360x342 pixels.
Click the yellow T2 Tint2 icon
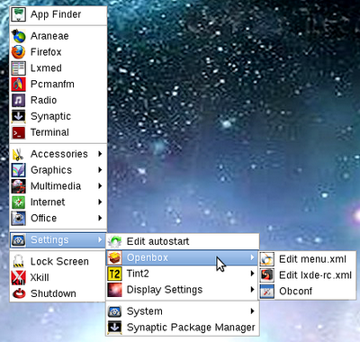click(114, 274)
